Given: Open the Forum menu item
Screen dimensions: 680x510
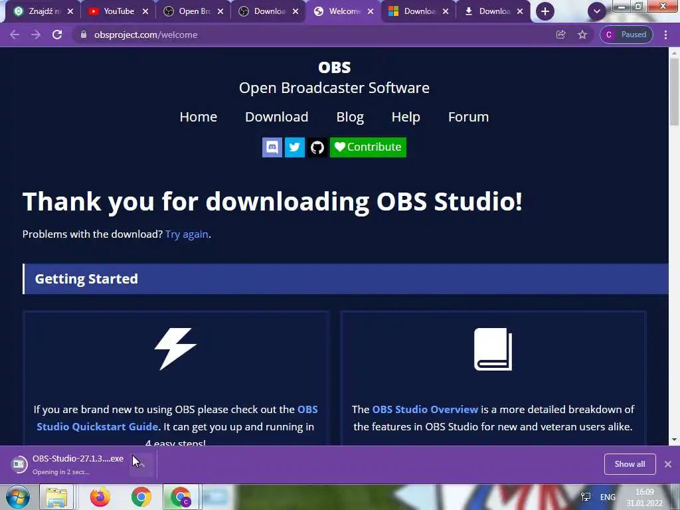Looking at the screenshot, I should click(468, 117).
